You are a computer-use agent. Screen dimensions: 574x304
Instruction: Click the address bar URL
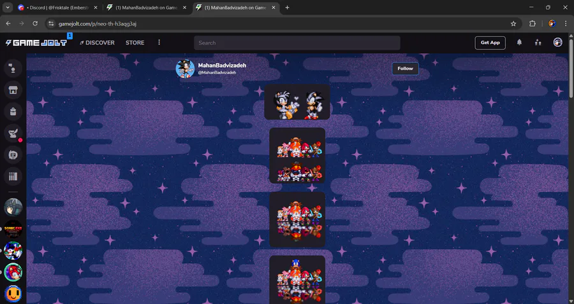pyautogui.click(x=98, y=24)
